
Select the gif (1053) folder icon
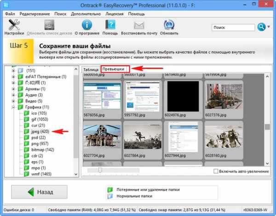[27, 119]
